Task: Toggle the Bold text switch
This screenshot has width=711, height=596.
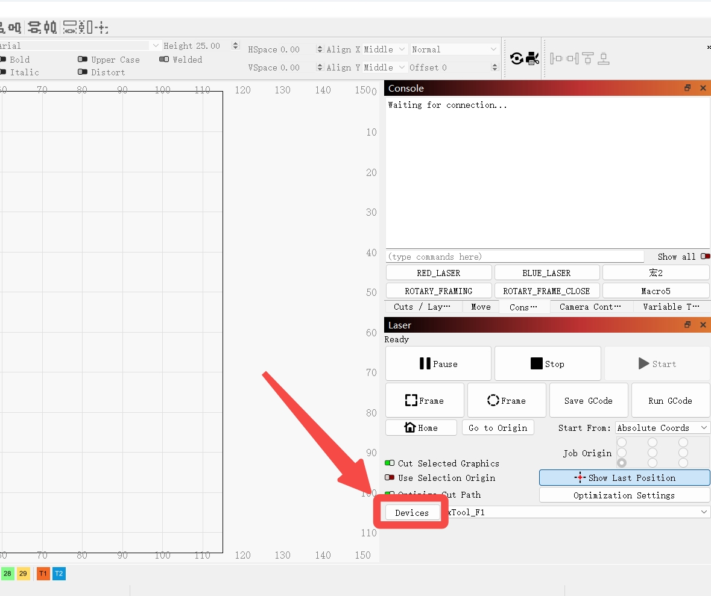Action: pyautogui.click(x=3, y=60)
